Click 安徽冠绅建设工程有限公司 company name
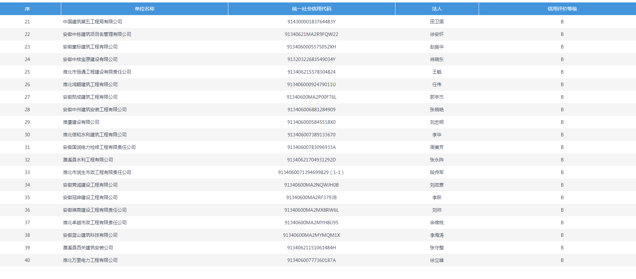Screen dimensions: 636x279 90,197
